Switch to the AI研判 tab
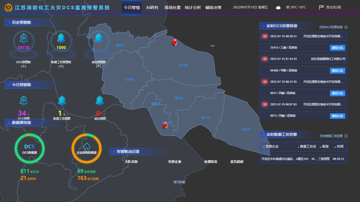Viewport: 360px width, 202px height. [x=152, y=8]
